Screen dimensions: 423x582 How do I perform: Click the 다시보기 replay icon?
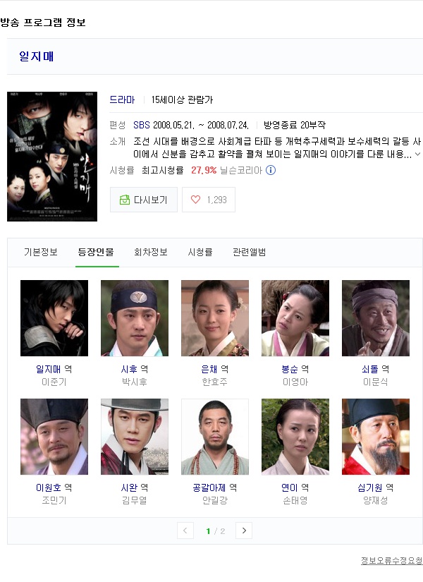[x=124, y=200]
